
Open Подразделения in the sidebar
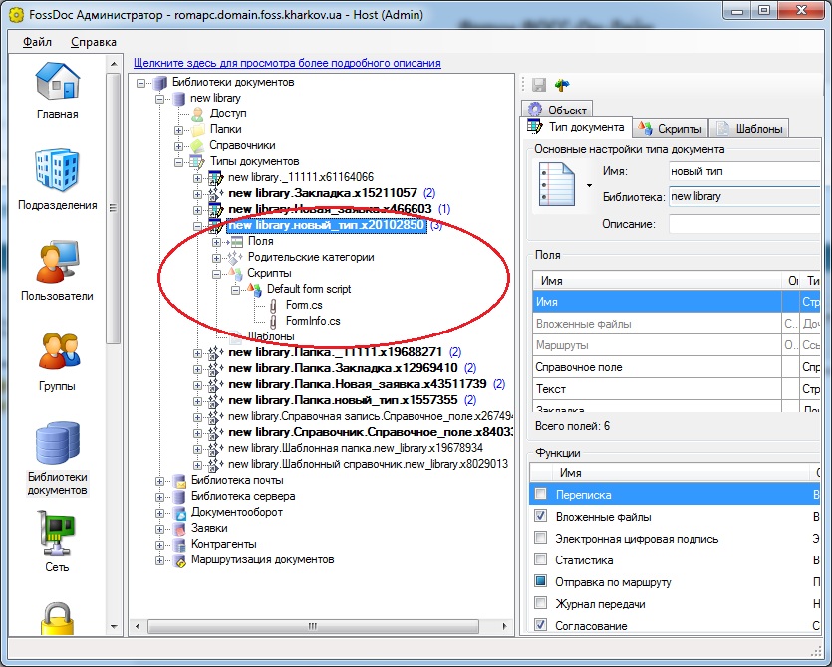point(57,180)
